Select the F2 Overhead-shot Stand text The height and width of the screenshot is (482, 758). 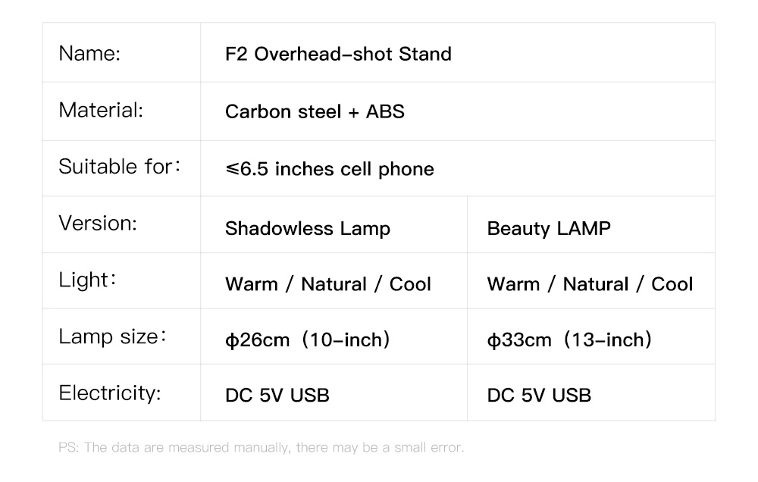[338, 54]
